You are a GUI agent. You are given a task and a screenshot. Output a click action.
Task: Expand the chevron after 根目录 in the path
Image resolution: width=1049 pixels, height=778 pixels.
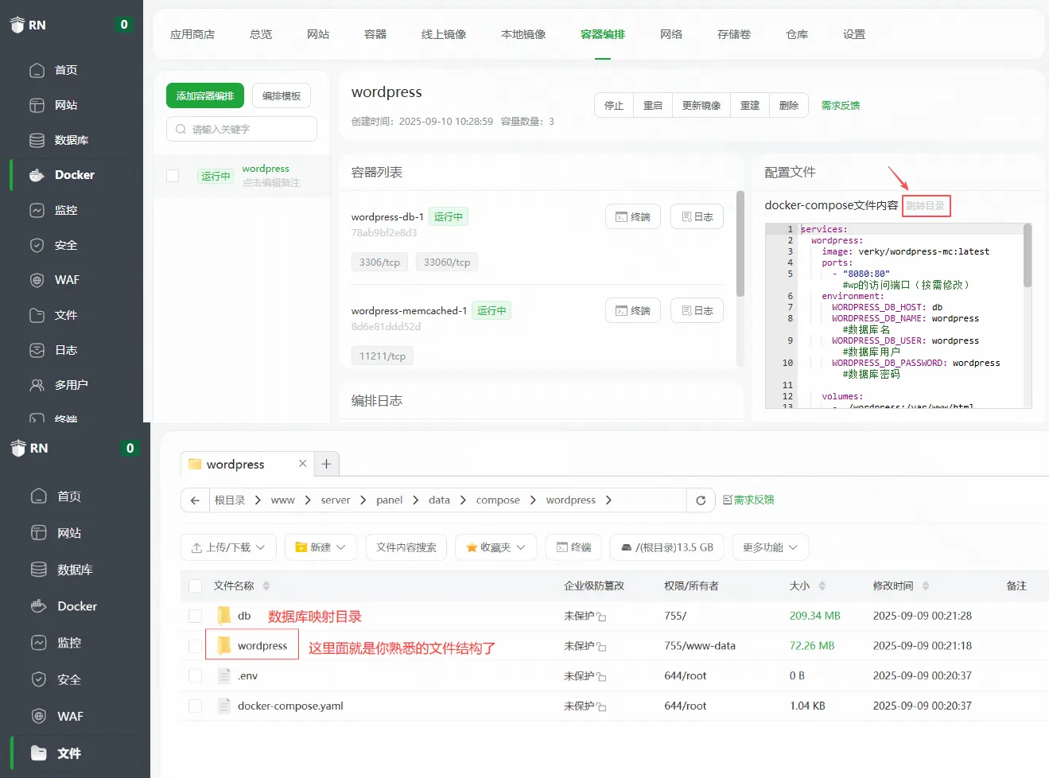tap(258, 500)
